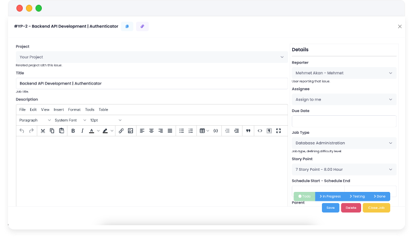
Task: Undo the last editor action
Action: [22, 131]
